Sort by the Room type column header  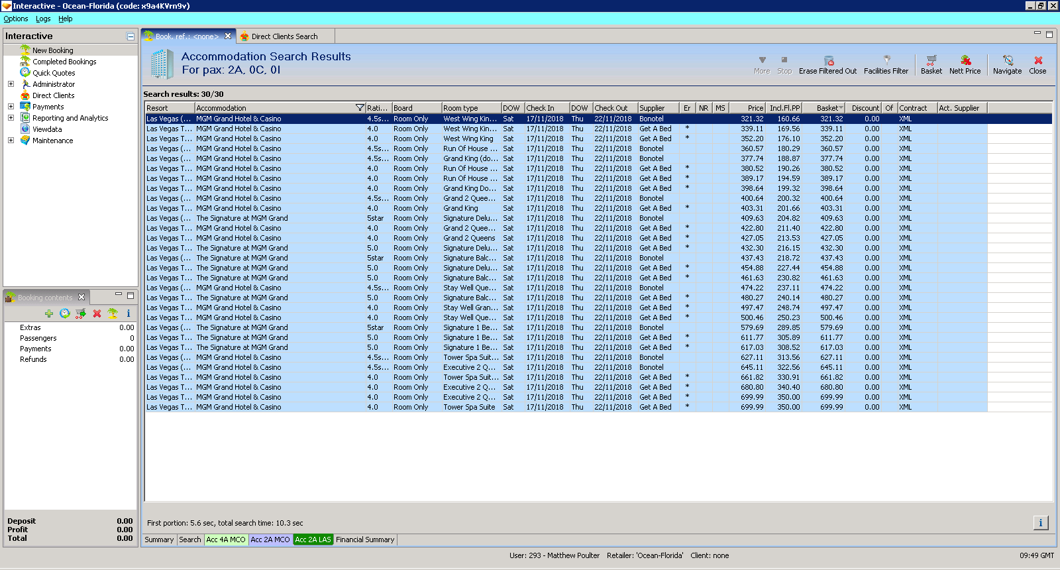(x=471, y=108)
